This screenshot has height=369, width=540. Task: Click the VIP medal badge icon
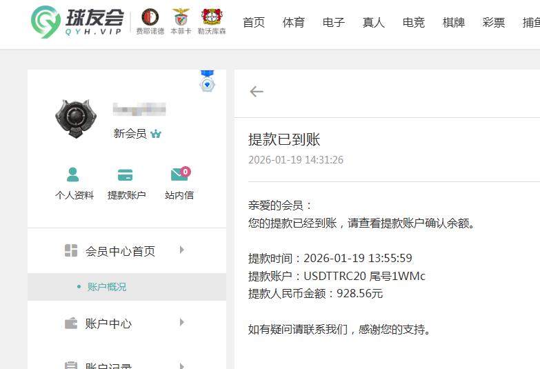point(208,81)
